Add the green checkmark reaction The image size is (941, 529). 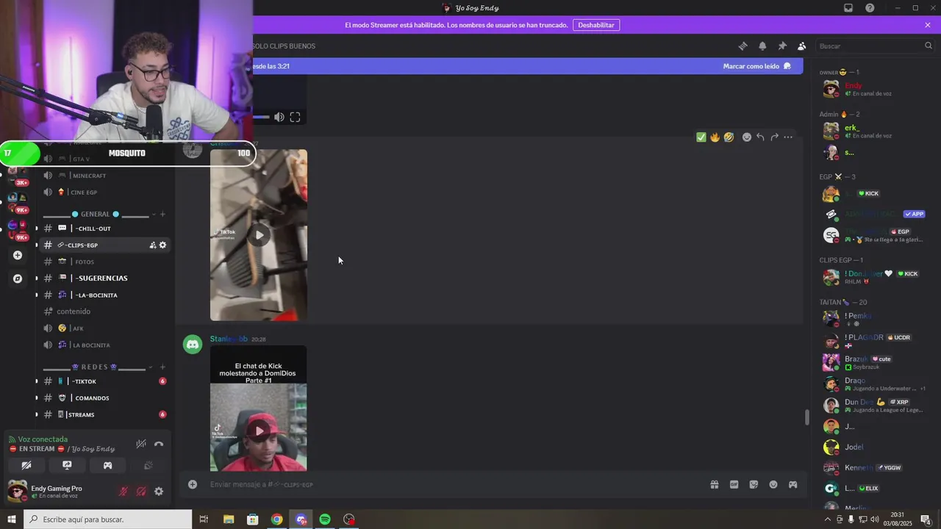701,137
